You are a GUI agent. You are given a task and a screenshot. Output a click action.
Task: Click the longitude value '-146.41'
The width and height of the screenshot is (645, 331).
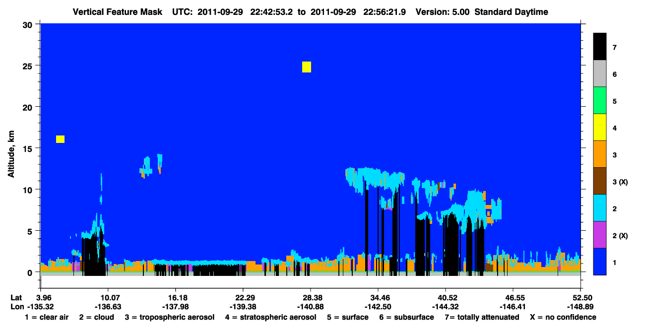513,307
